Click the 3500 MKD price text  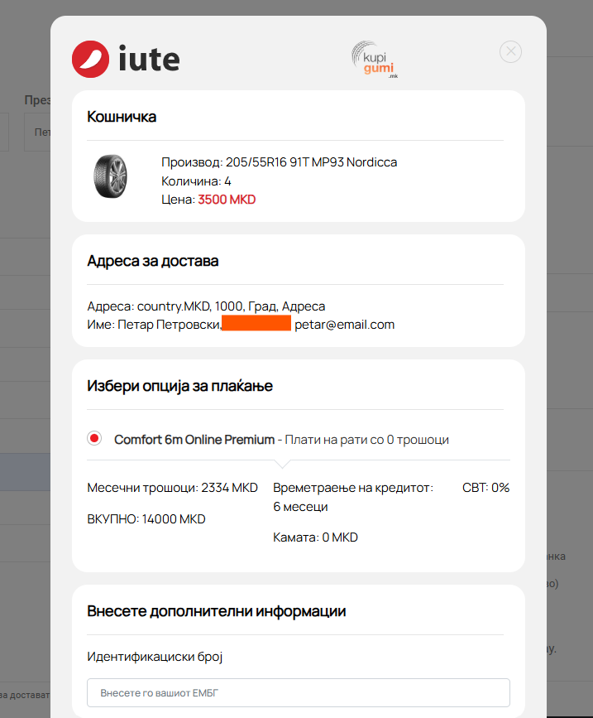tap(227, 200)
